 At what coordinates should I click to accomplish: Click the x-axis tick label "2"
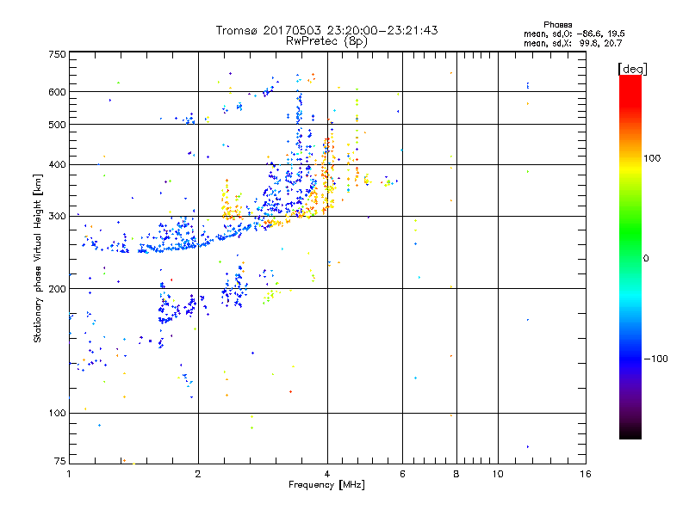click(198, 474)
